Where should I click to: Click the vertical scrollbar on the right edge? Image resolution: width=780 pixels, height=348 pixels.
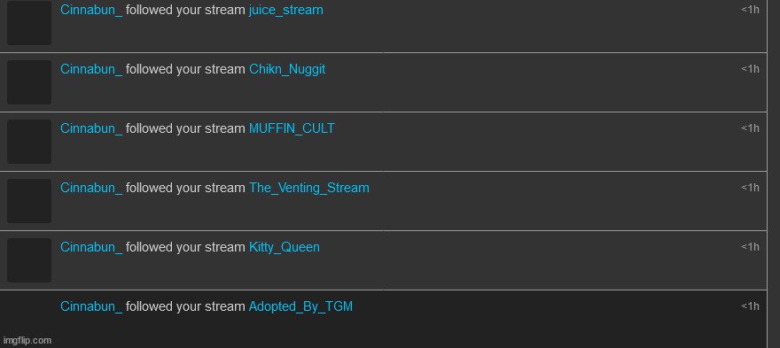[774, 174]
